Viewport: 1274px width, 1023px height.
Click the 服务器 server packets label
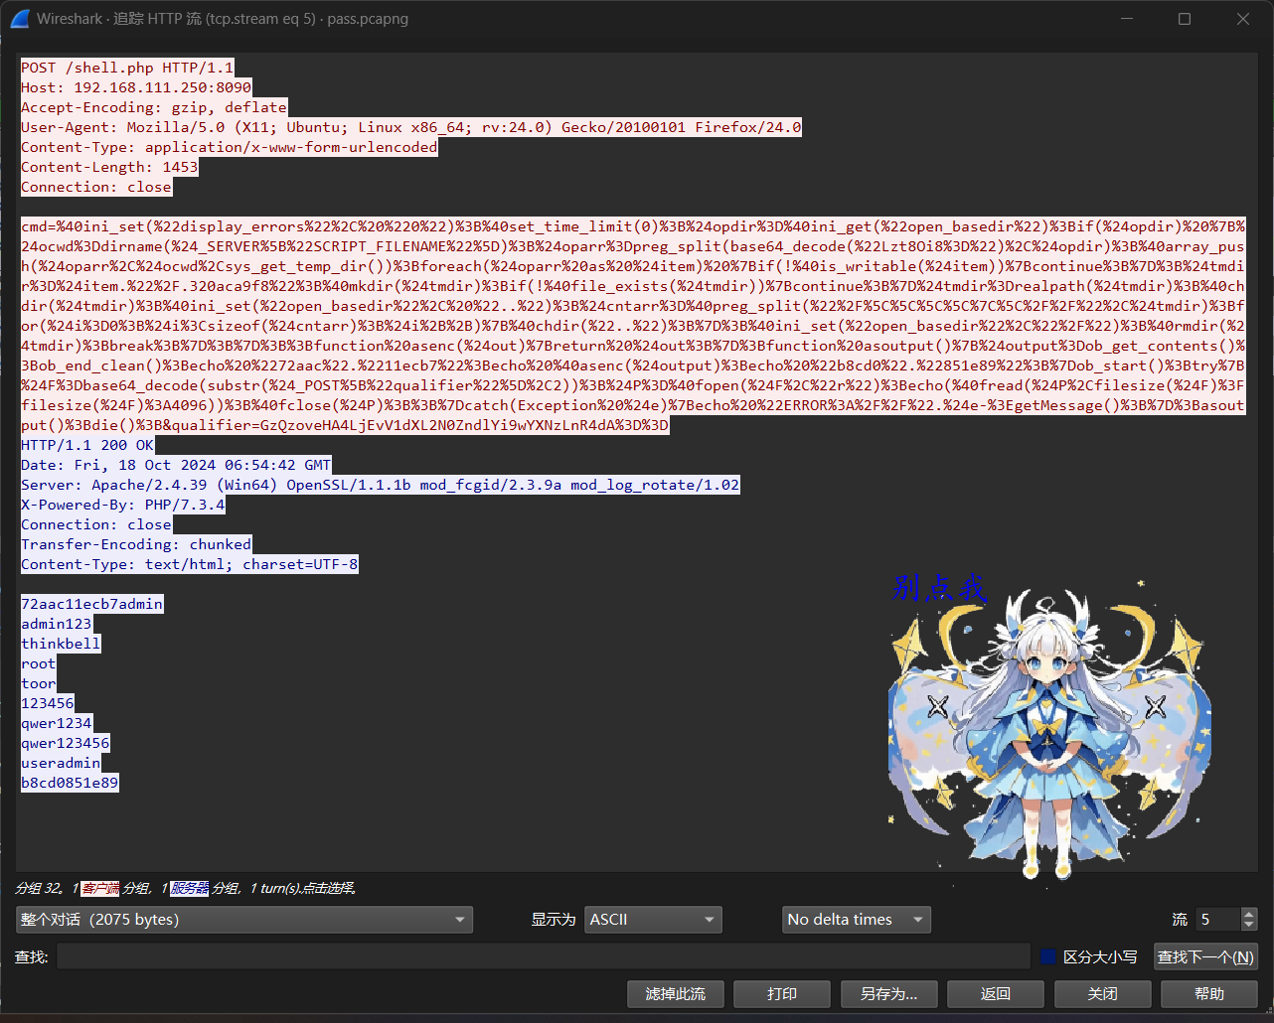click(190, 888)
